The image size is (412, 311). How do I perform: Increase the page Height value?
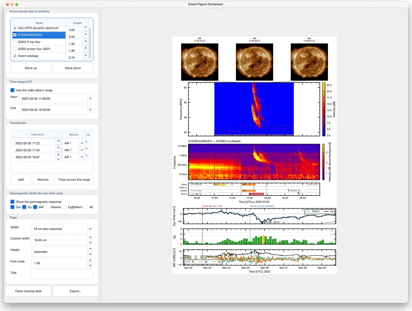pyautogui.click(x=90, y=249)
